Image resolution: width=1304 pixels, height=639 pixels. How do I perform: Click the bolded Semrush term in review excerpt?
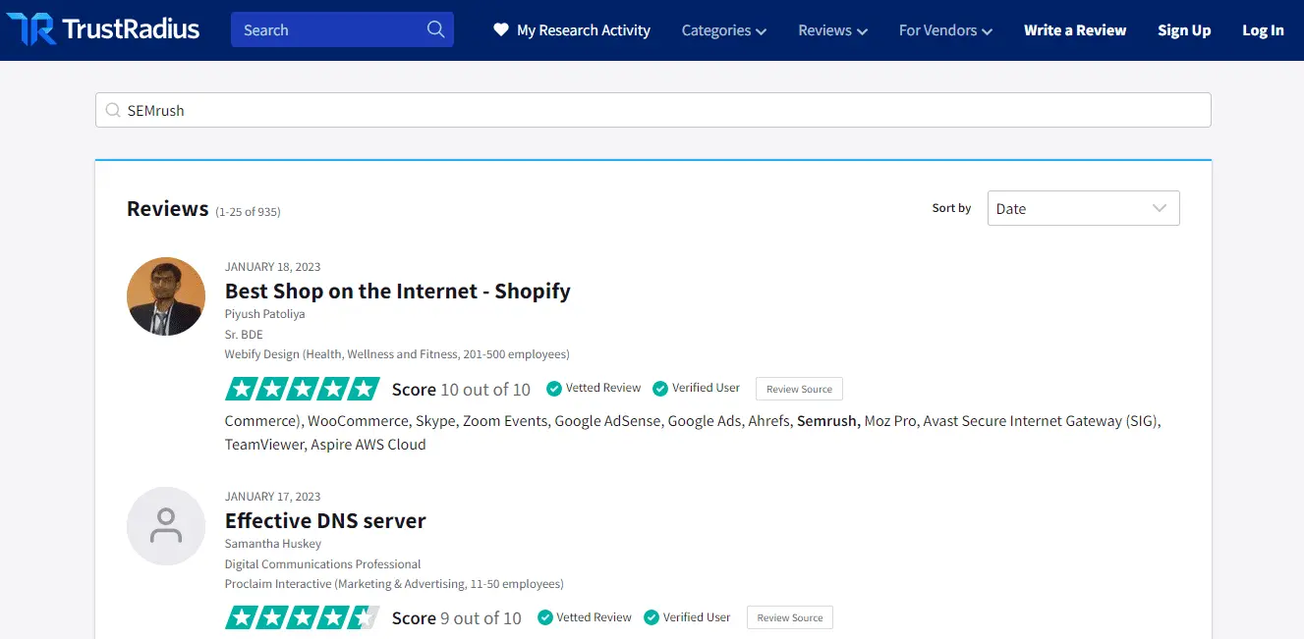tap(828, 421)
